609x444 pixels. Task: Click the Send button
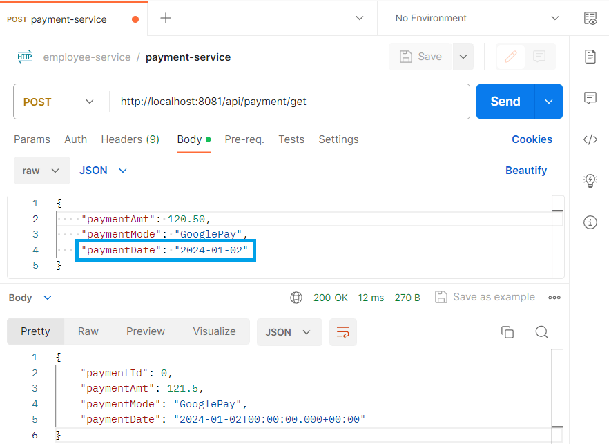[505, 102]
